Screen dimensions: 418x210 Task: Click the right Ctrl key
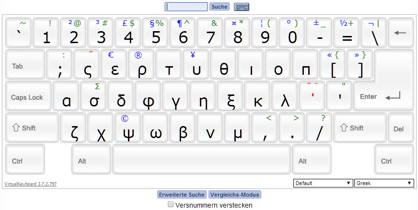click(x=395, y=159)
